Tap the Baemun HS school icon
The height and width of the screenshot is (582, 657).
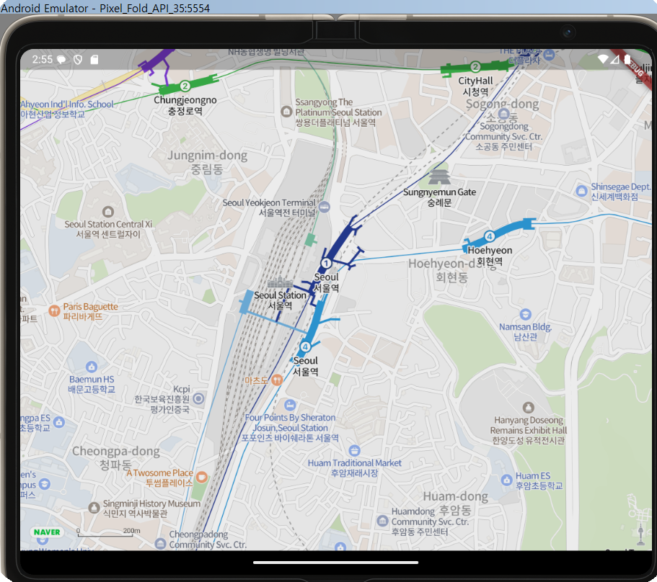pyautogui.click(x=92, y=367)
